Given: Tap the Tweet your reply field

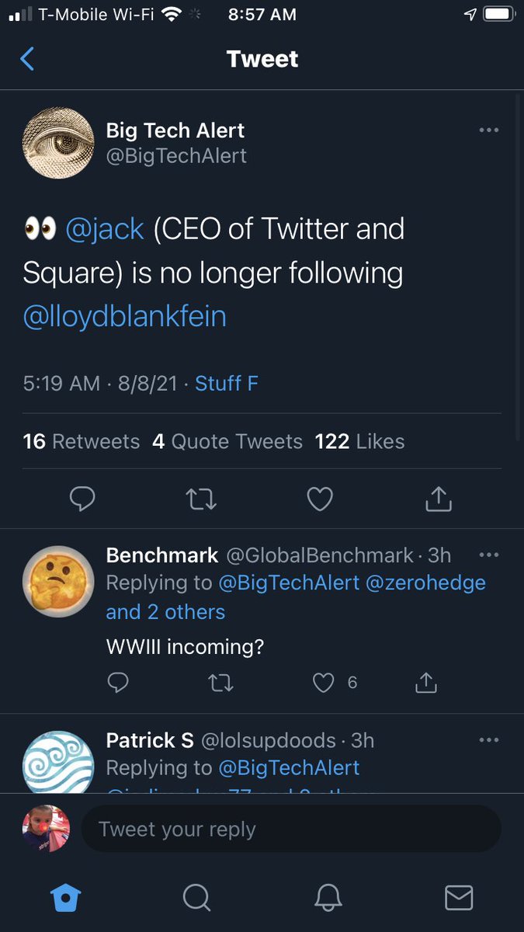Looking at the screenshot, I should click(291, 829).
